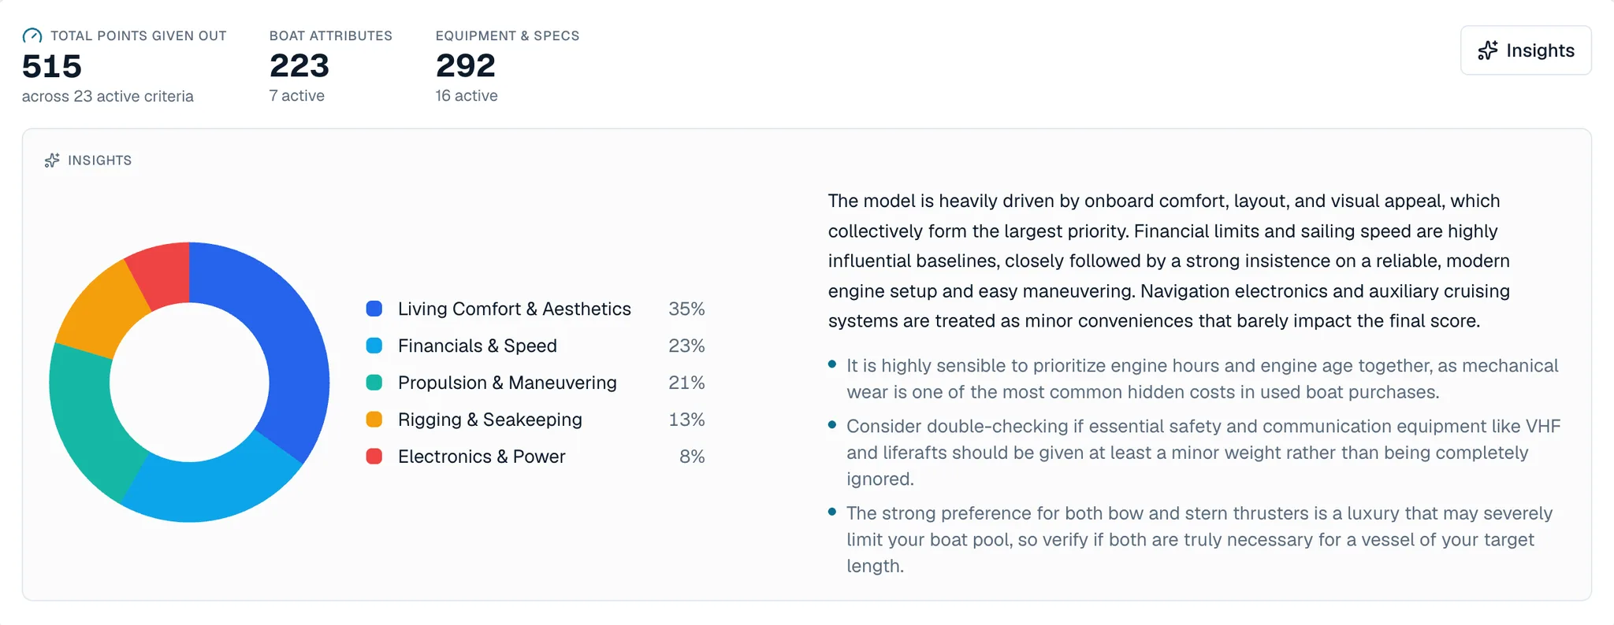Click the Electronics & Power legend label
Viewport: 1614px width, 625px height.
point(482,457)
